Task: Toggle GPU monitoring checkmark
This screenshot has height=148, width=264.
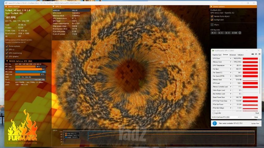Action: [7, 53]
